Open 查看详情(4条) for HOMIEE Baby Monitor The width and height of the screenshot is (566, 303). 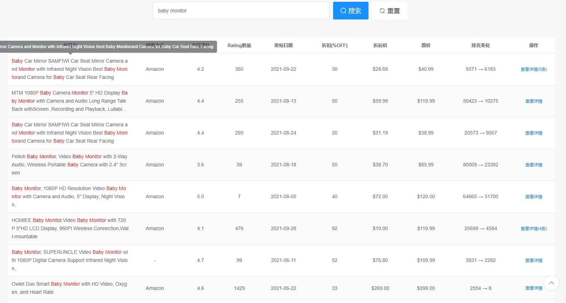click(x=533, y=229)
